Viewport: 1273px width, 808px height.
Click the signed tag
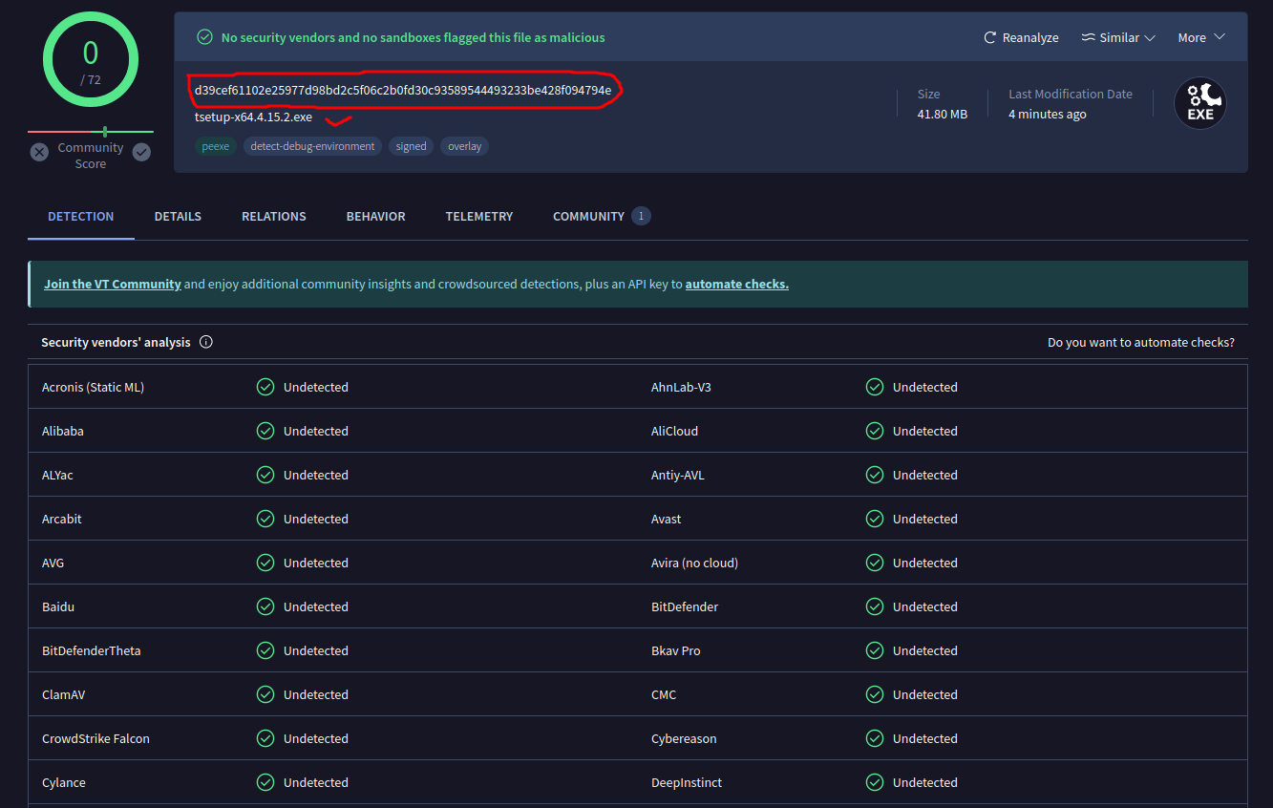tap(411, 146)
